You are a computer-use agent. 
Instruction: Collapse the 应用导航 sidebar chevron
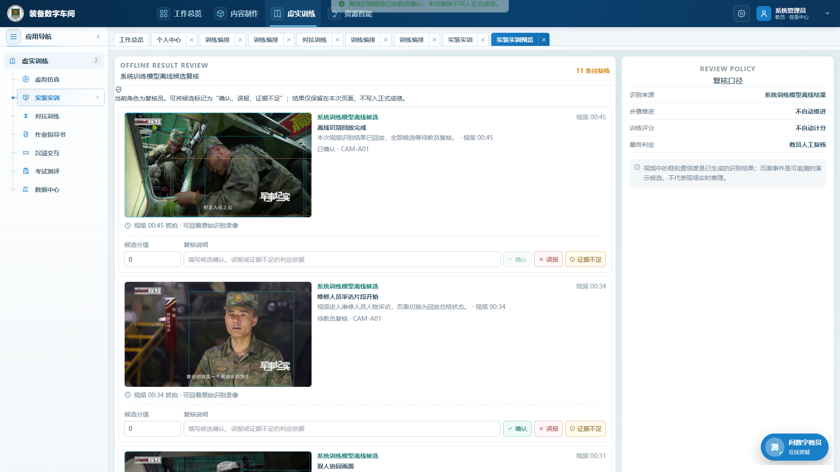[98, 37]
